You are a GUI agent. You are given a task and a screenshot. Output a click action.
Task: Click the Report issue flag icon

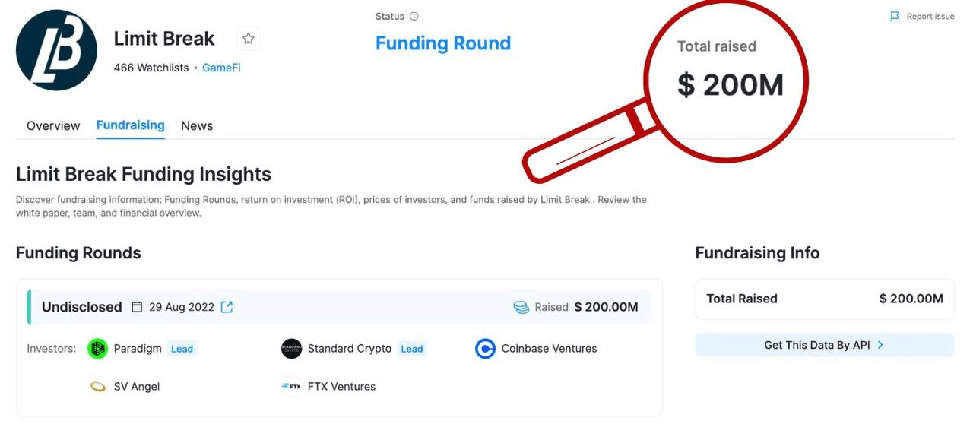895,17
